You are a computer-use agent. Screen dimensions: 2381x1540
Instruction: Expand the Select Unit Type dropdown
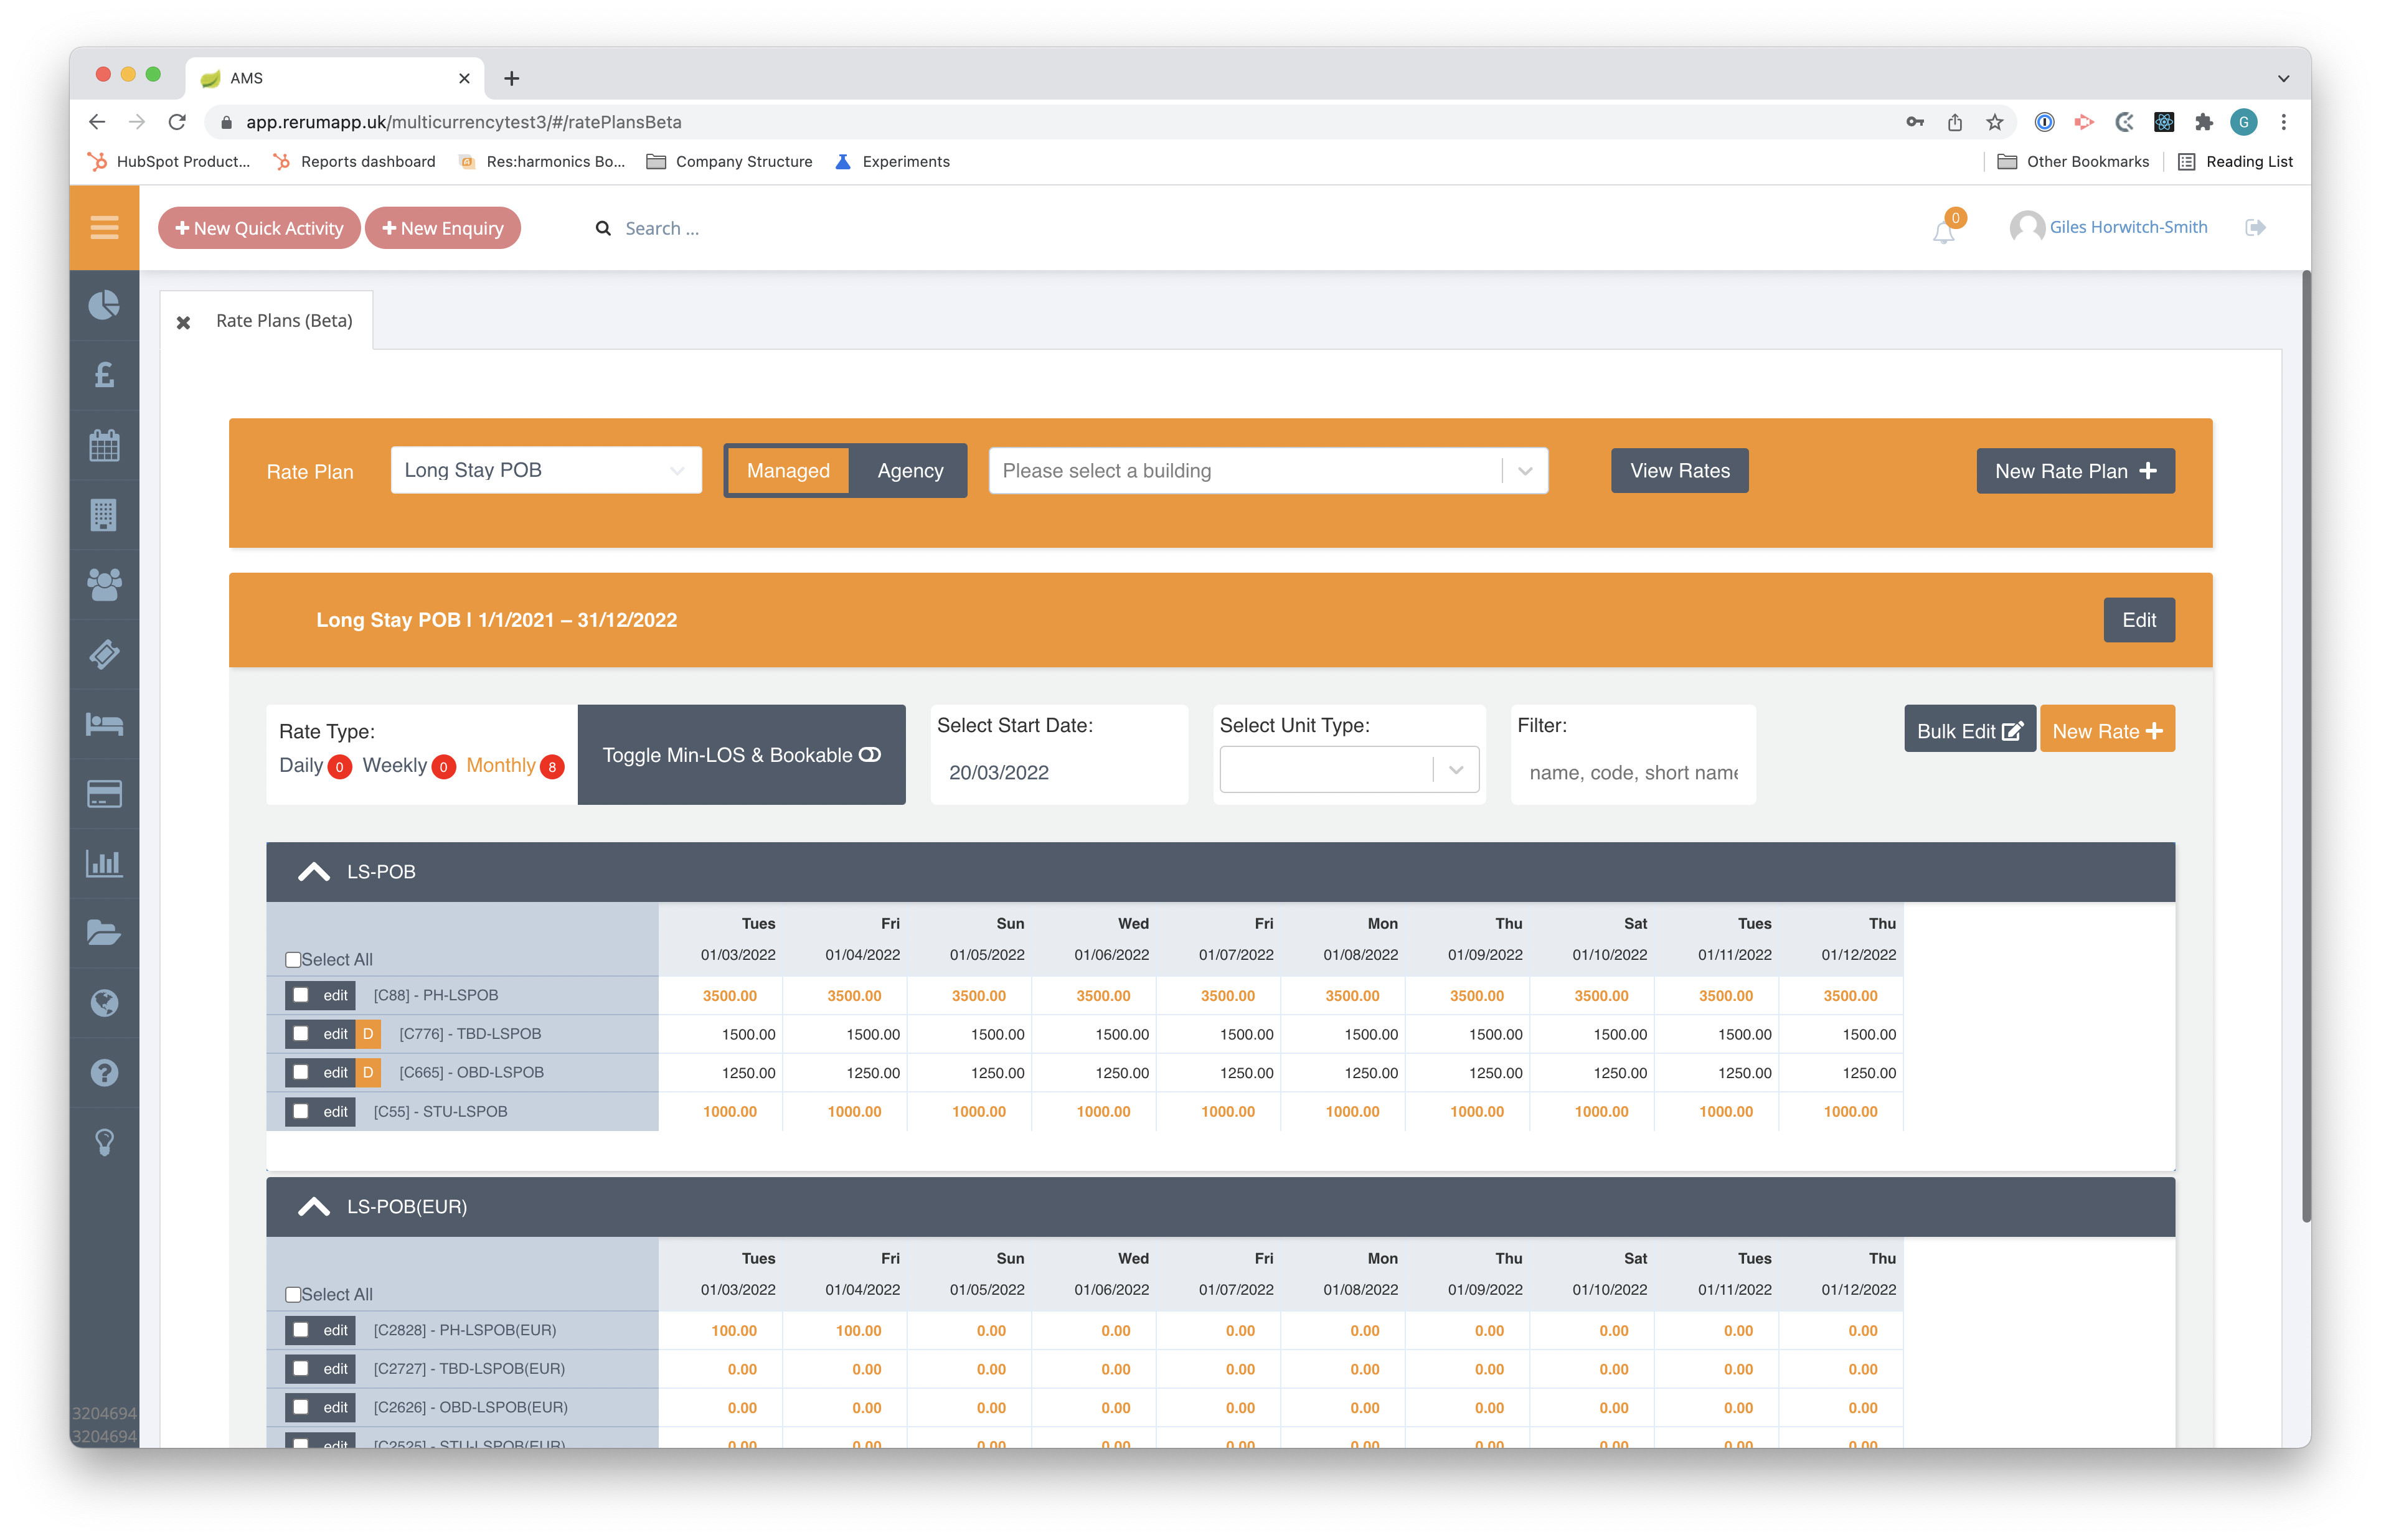tap(1348, 770)
